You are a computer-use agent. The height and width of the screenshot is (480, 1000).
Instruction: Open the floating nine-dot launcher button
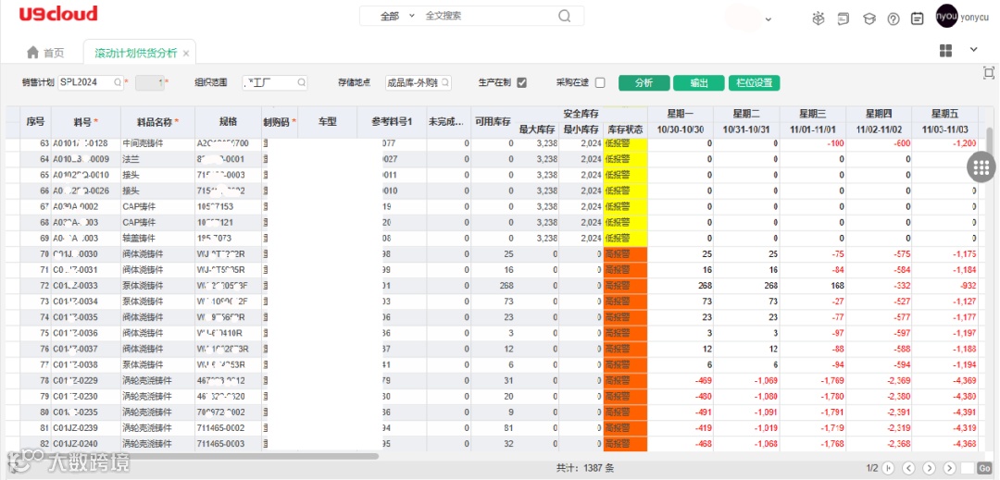(x=981, y=167)
